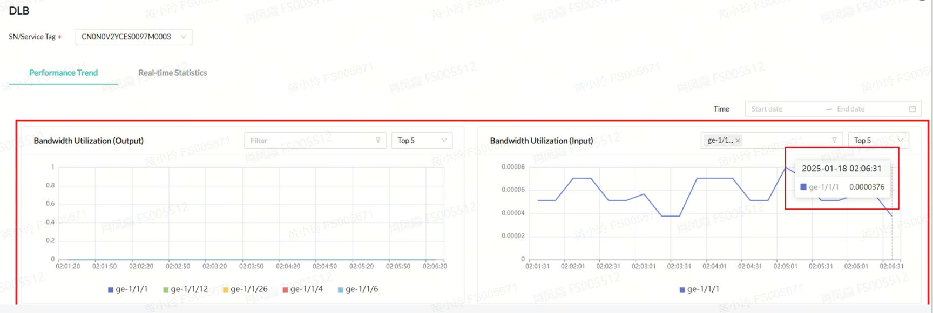The height and width of the screenshot is (313, 933).
Task: Open the SN/Service Tag dropdown
Action: 133,37
